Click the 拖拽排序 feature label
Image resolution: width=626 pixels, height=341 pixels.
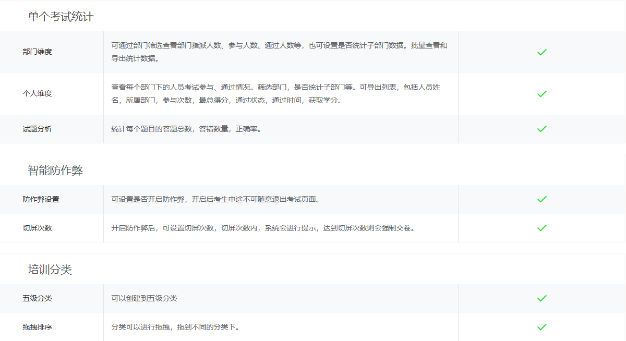click(37, 327)
